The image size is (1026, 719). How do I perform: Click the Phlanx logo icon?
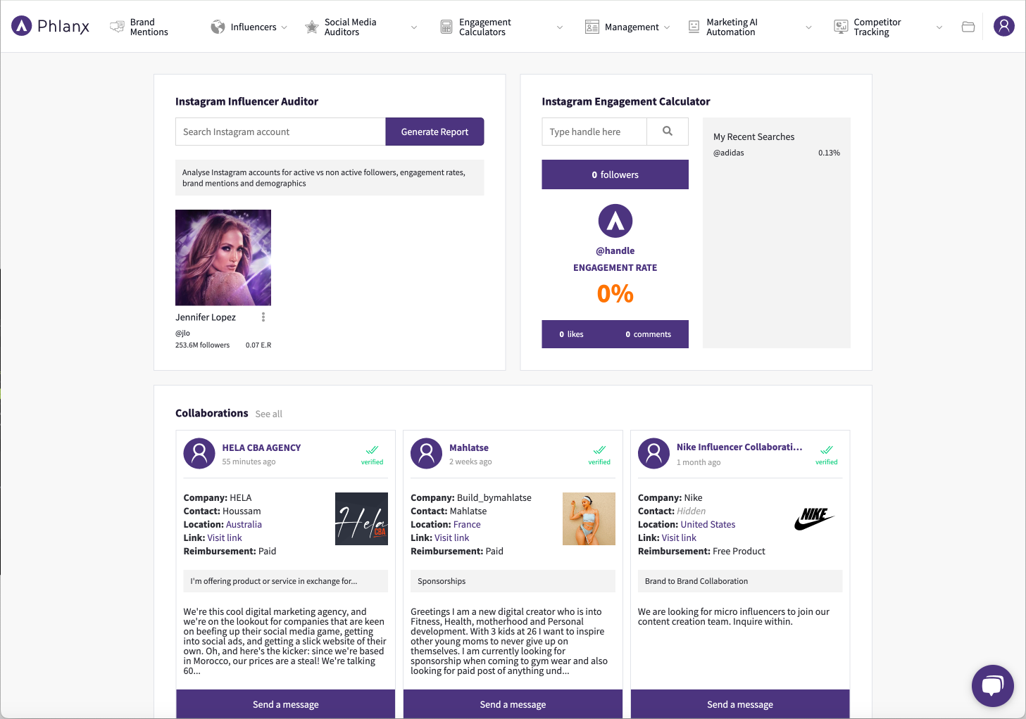22,26
